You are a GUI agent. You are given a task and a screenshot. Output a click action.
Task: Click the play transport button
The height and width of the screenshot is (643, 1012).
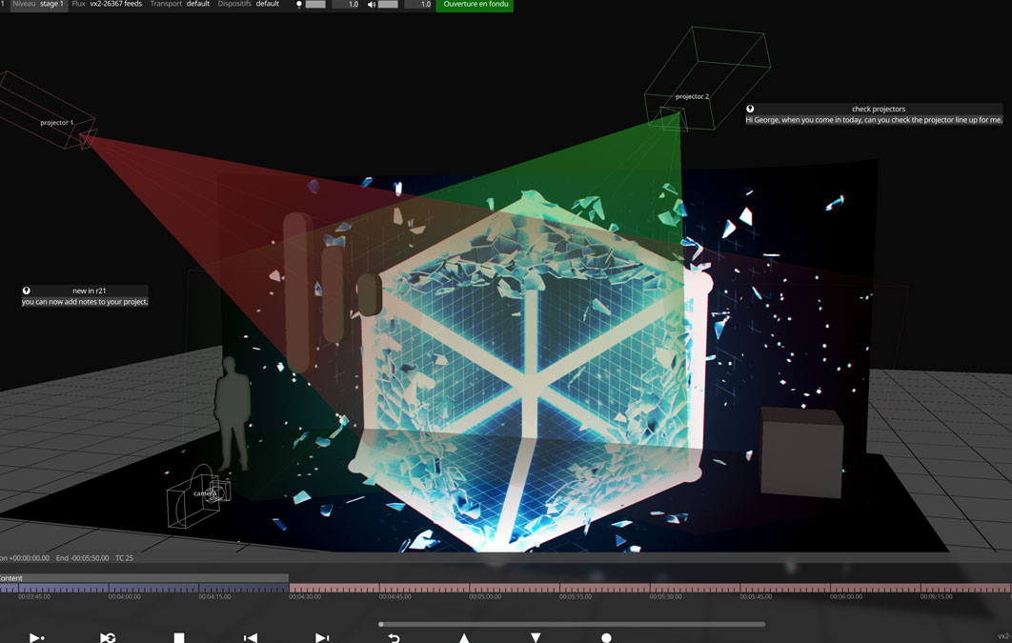[x=36, y=637]
